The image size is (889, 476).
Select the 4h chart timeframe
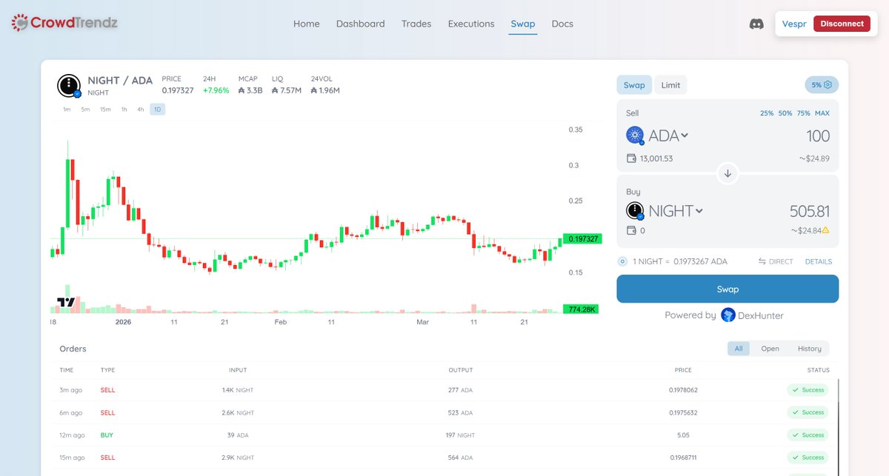[140, 110]
